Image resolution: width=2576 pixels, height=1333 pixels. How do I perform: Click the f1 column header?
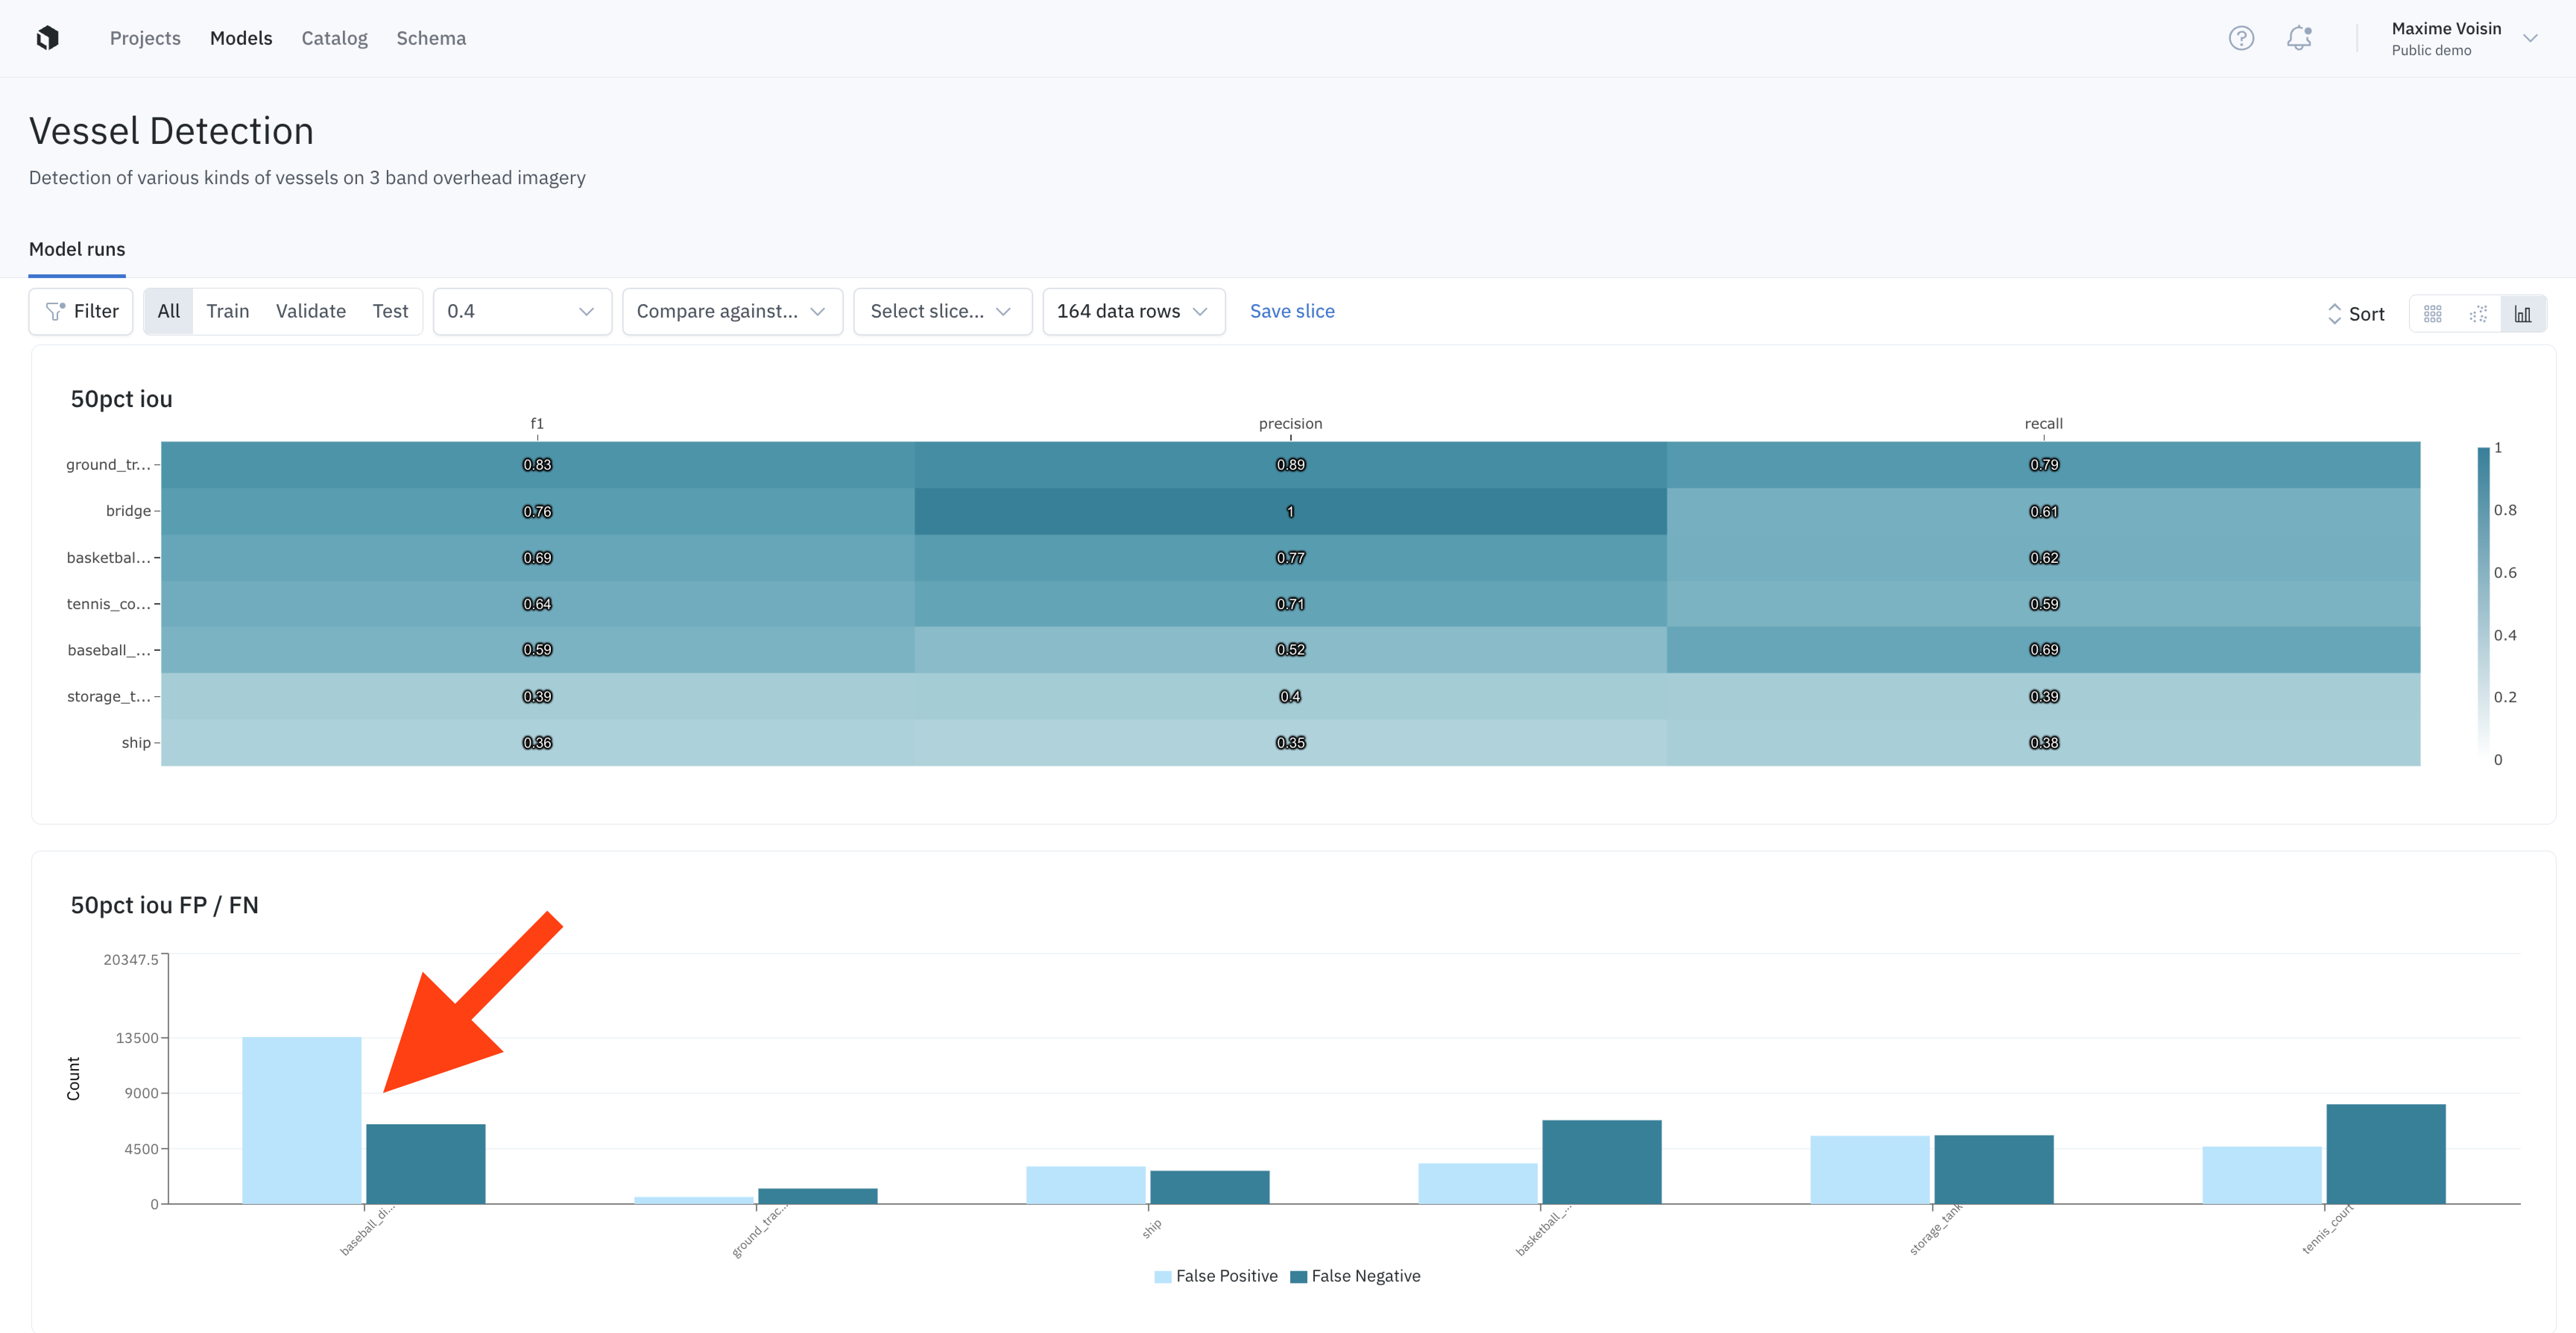coord(537,424)
